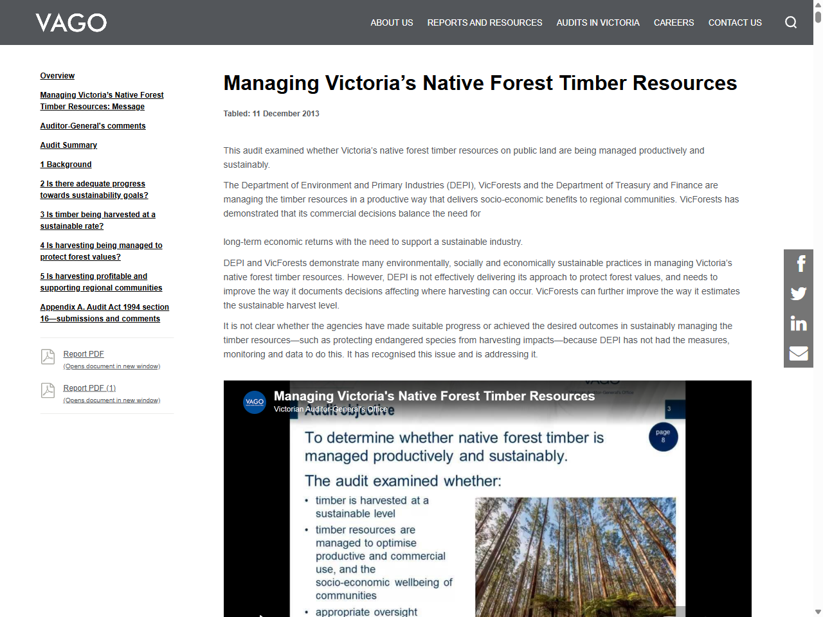The width and height of the screenshot is (823, 617).
Task: Open the 1 Background chapter
Action: (66, 165)
